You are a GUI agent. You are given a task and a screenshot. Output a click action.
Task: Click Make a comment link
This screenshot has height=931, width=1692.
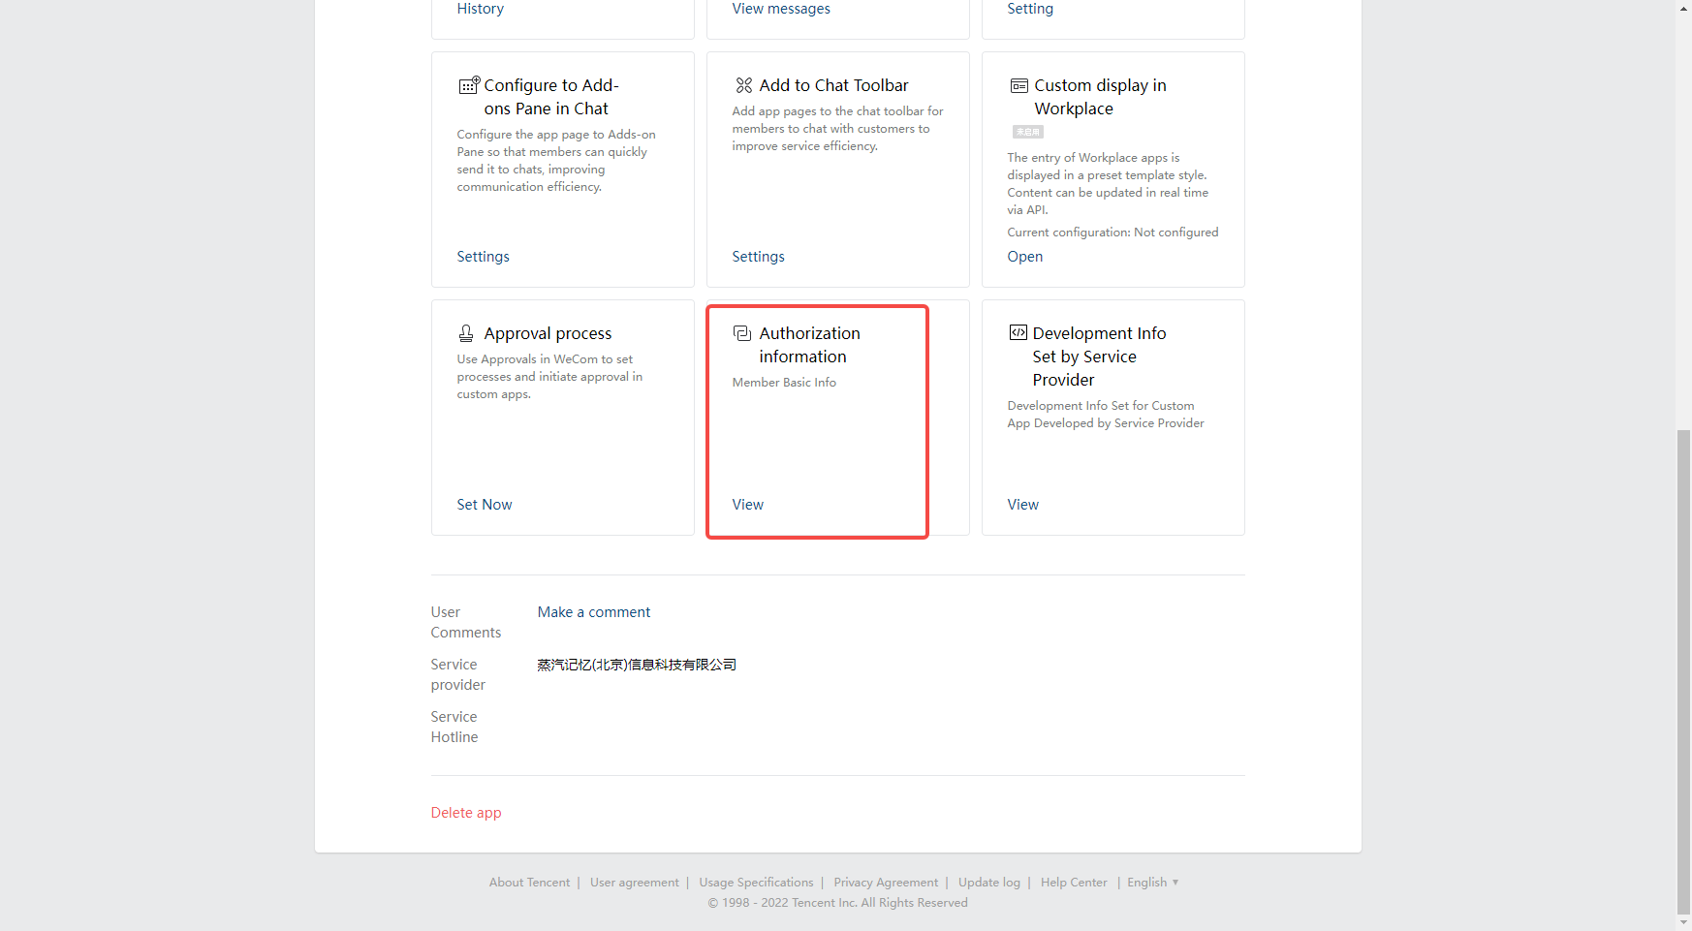593,612
